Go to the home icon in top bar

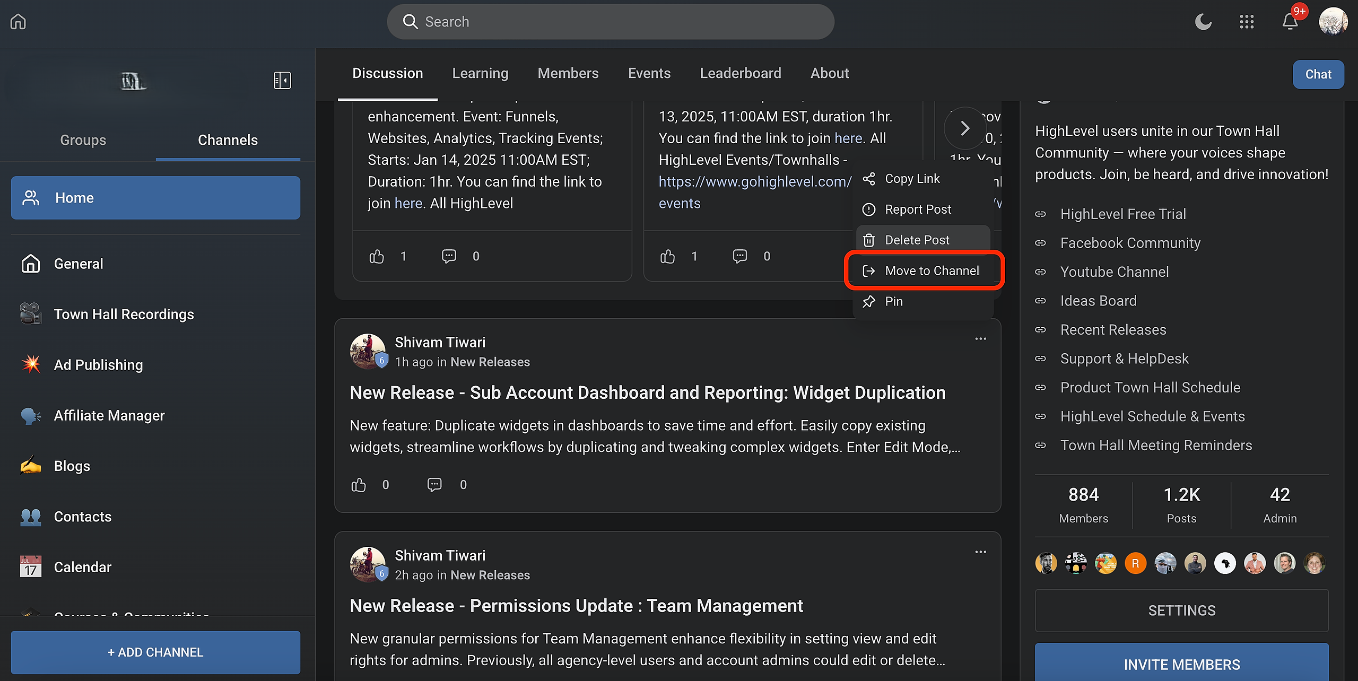[18, 22]
